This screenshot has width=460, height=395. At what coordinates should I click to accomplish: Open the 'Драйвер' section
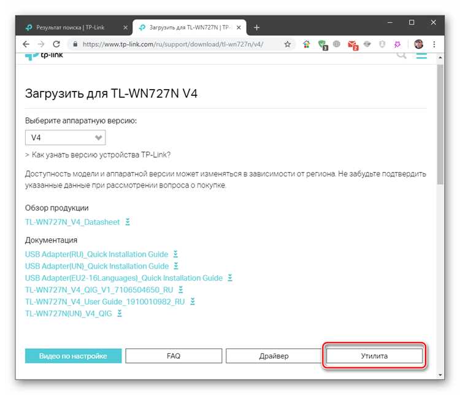point(274,356)
